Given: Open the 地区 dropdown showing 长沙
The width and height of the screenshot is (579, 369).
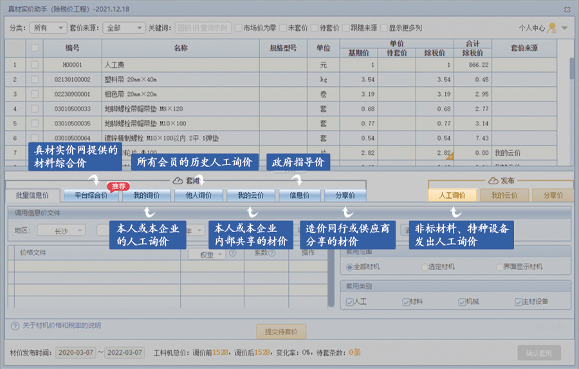Looking at the screenshot, I should point(61,230).
